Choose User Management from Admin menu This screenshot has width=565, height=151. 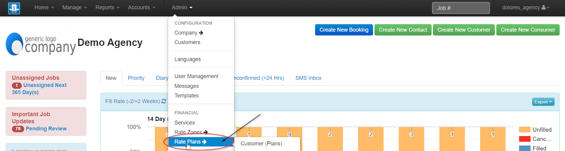point(196,76)
